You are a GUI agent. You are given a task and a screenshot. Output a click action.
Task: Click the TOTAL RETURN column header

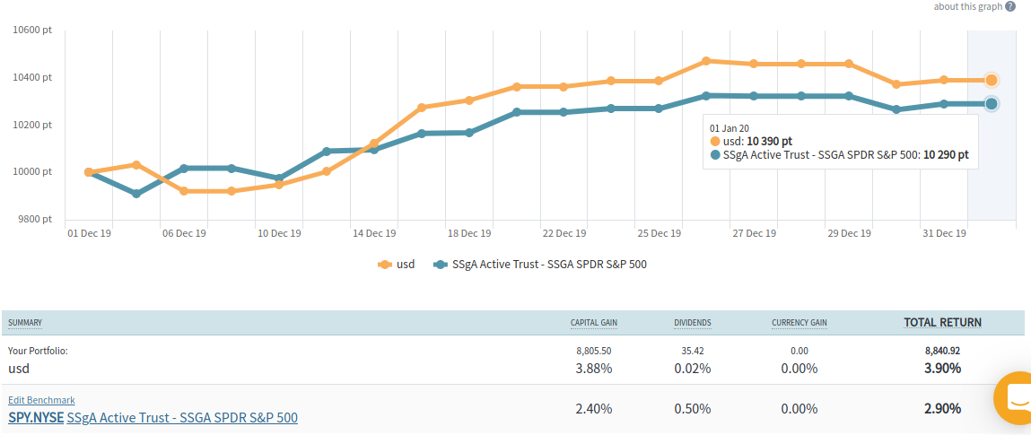(942, 323)
